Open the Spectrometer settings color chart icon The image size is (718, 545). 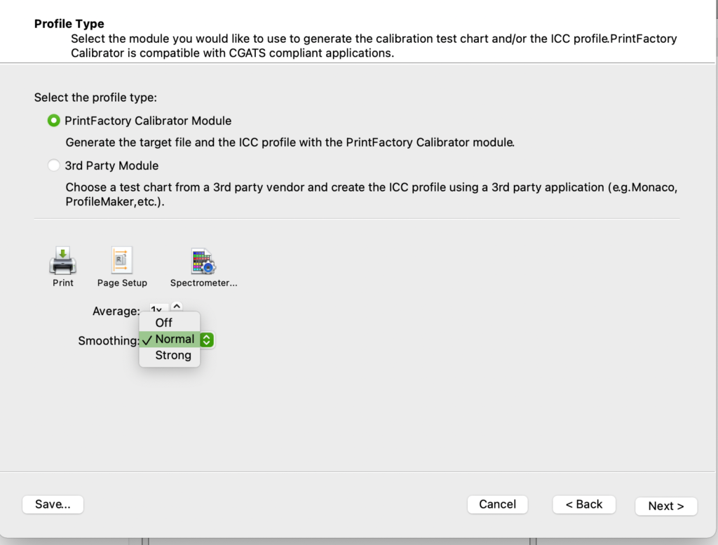tap(203, 261)
